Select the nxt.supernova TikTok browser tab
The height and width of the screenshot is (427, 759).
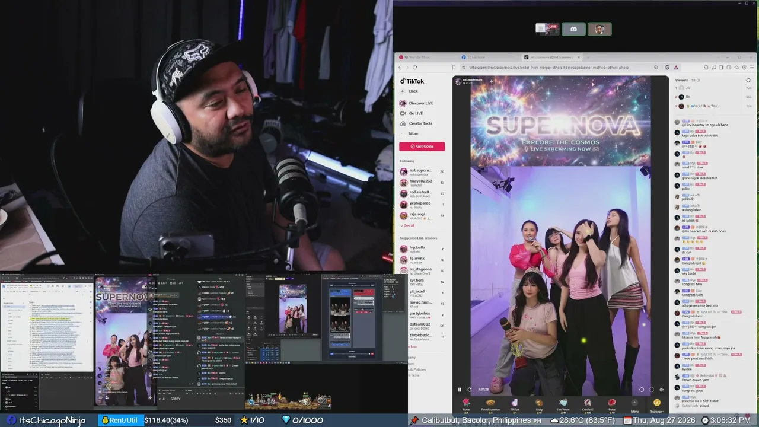pos(551,58)
